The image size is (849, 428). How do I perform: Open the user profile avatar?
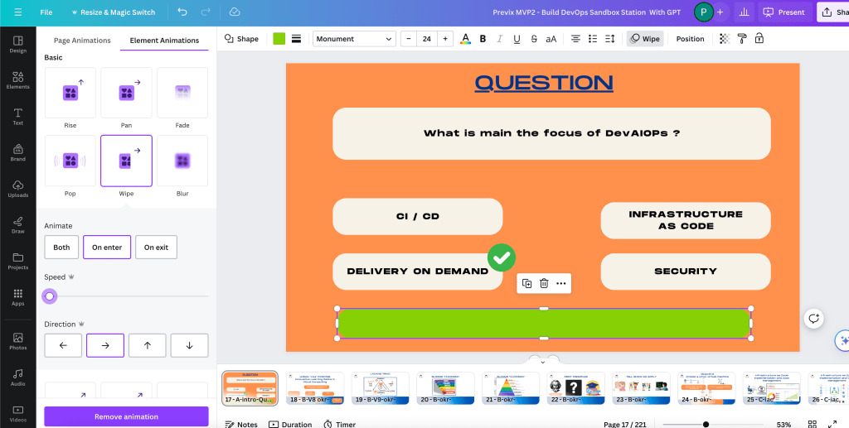[x=703, y=12]
